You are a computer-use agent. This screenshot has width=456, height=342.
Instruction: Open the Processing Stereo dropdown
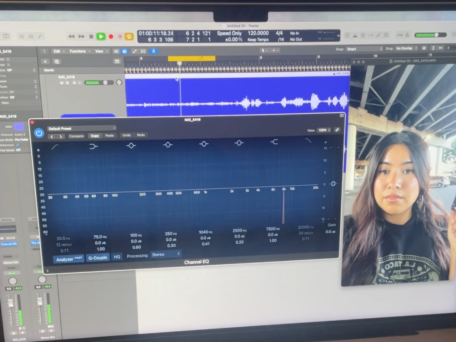pos(166,255)
